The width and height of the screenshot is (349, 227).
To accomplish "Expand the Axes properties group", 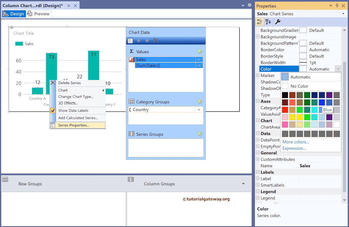I will click(x=258, y=101).
